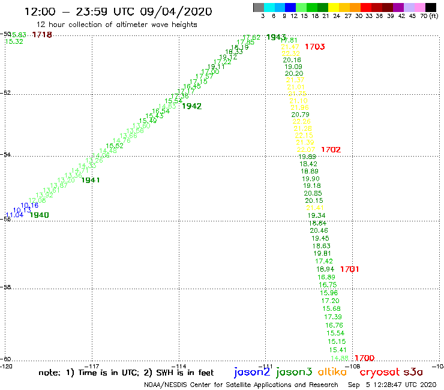The image size is (444, 390).
Task: Select the 1941 time marker
Action: pyautogui.click(x=91, y=180)
